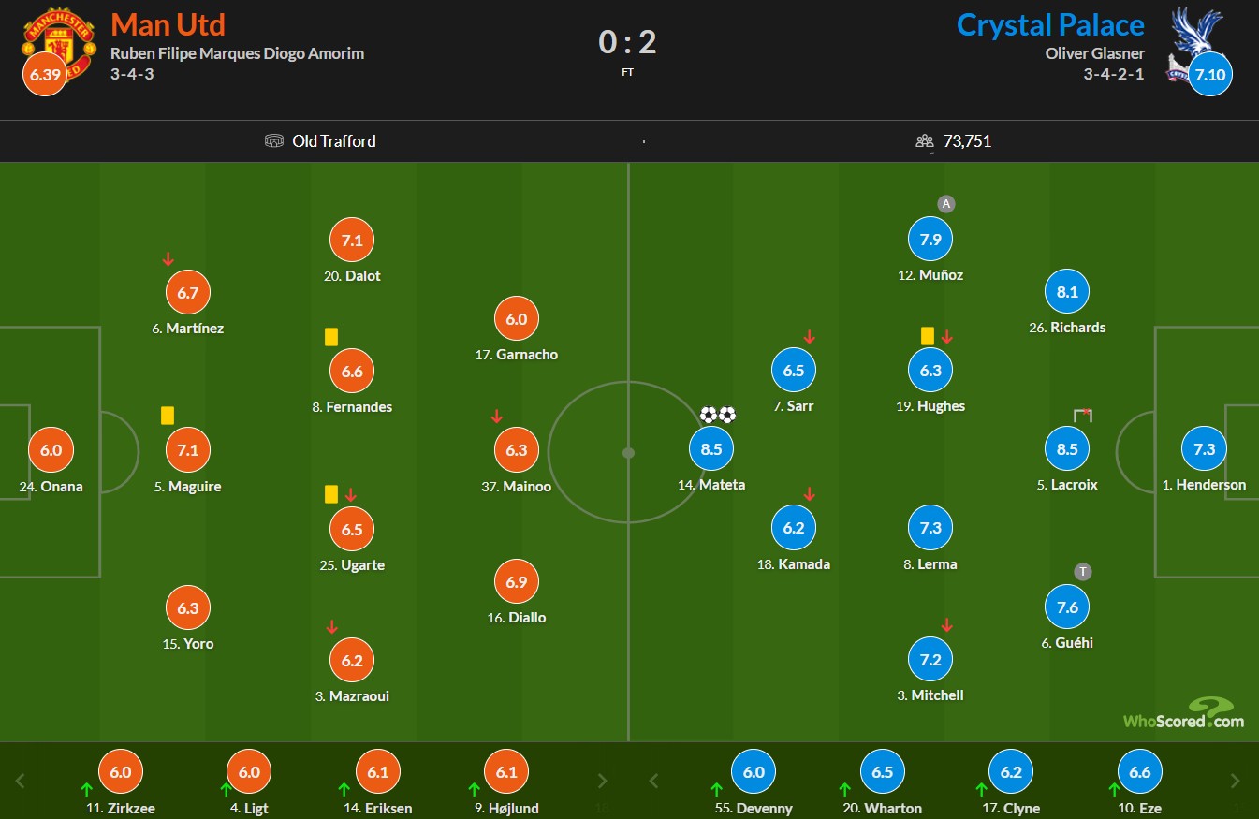
Task: Show next Crystal Palace substitutes with right chevron
Action: point(1236,781)
